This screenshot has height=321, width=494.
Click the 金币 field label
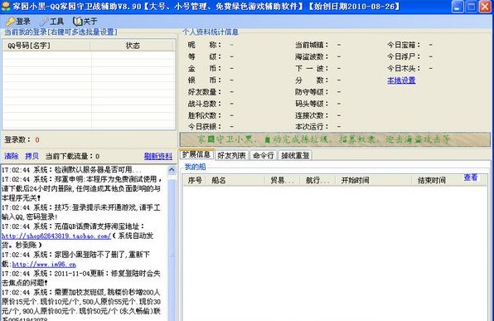click(204, 68)
